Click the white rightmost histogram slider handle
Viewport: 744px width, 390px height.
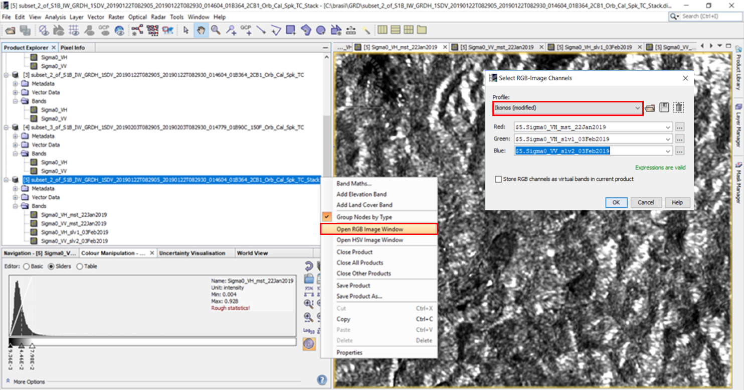click(x=32, y=346)
